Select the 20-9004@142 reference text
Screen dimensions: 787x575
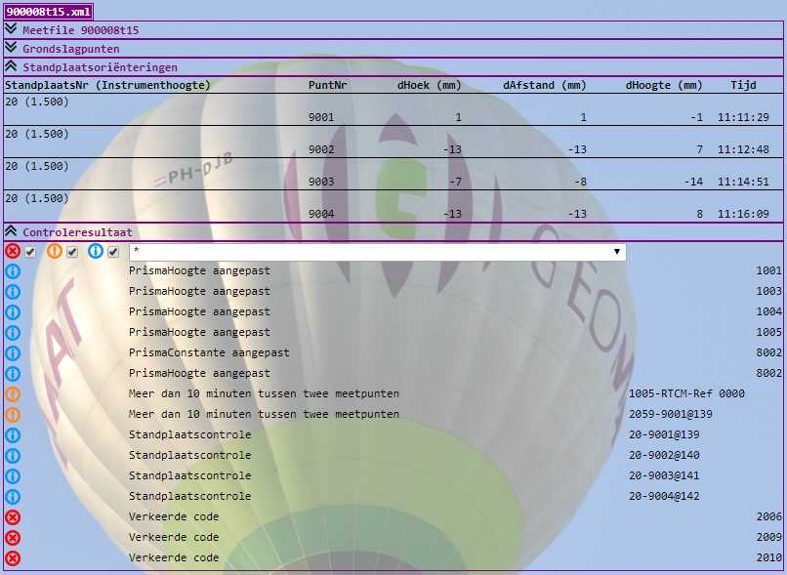(664, 496)
